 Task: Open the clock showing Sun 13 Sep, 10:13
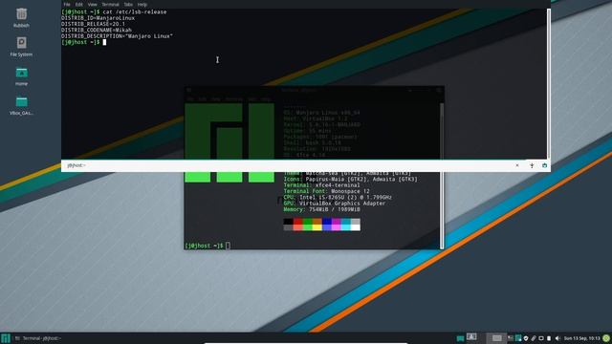pos(581,338)
